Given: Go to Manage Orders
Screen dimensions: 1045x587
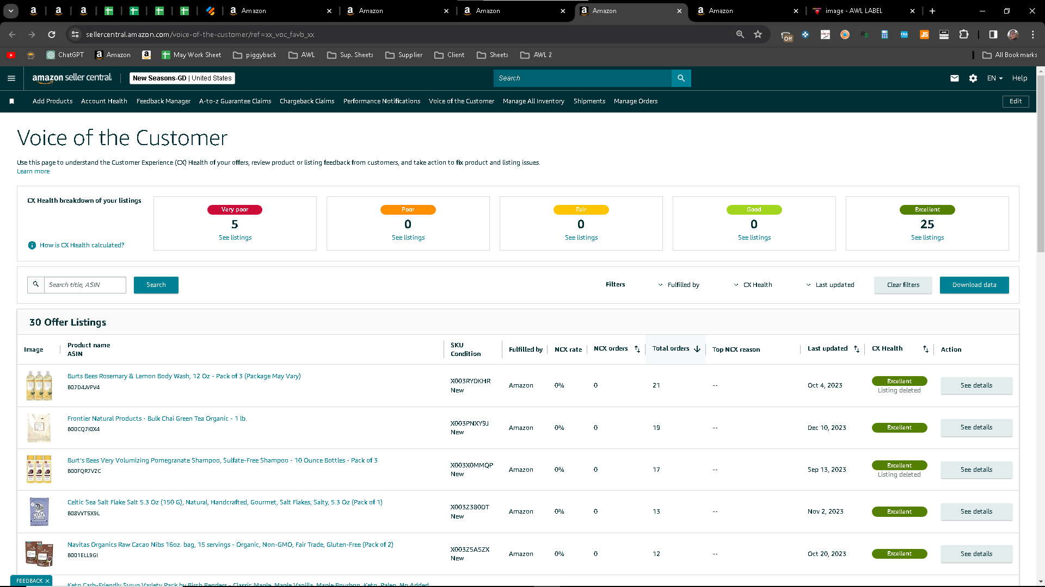Looking at the screenshot, I should [636, 101].
